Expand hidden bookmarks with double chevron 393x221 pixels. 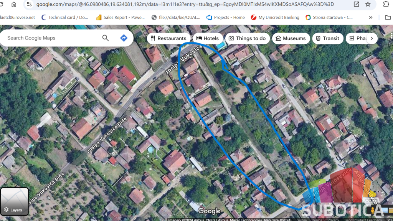tap(370, 17)
